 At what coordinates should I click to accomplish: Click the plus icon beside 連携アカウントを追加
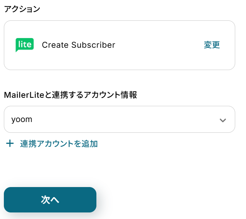pos(10,144)
